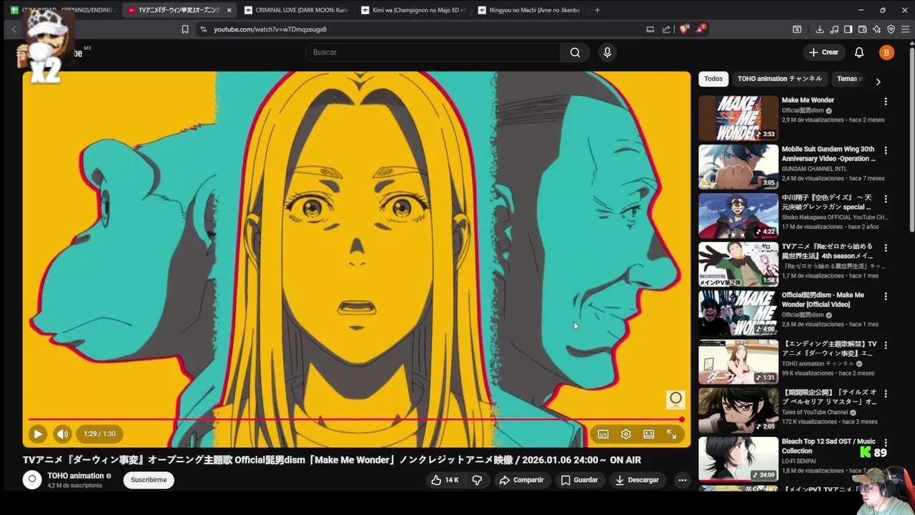This screenshot has width=915, height=515.
Task: Switch to Kimi wa (Champignon no Majo) tab
Action: coord(412,10)
